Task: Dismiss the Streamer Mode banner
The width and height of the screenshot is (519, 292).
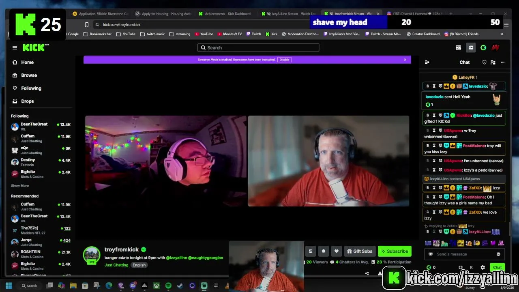Action: coord(405,60)
